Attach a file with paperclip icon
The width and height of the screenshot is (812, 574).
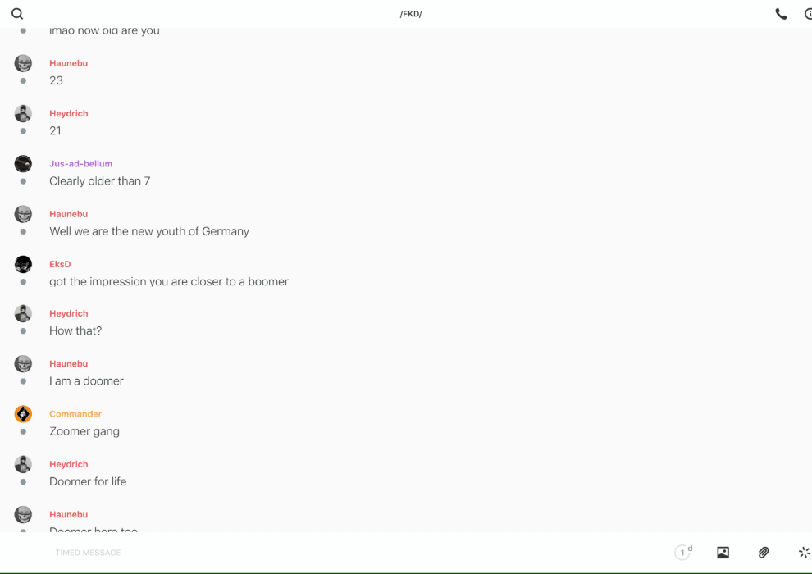point(764,552)
